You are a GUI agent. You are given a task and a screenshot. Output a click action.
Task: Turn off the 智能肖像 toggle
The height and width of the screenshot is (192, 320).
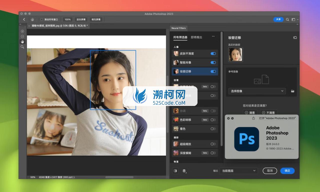tap(213, 62)
